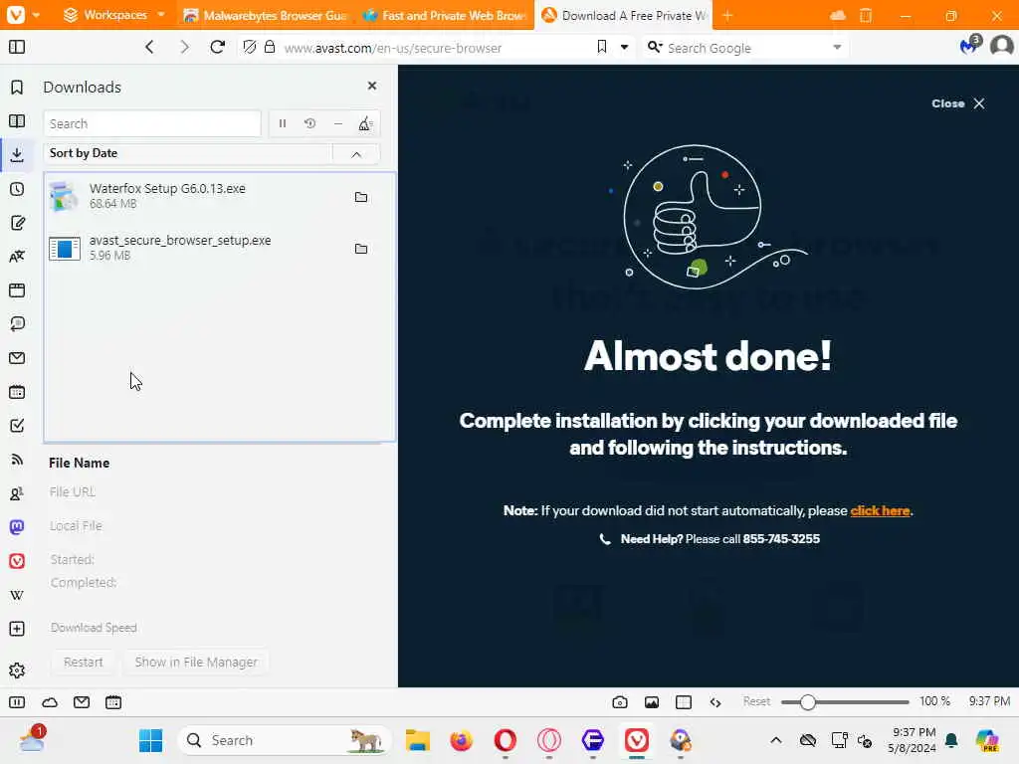The height and width of the screenshot is (764, 1019).
Task: Open a new tab
Action: click(x=727, y=15)
